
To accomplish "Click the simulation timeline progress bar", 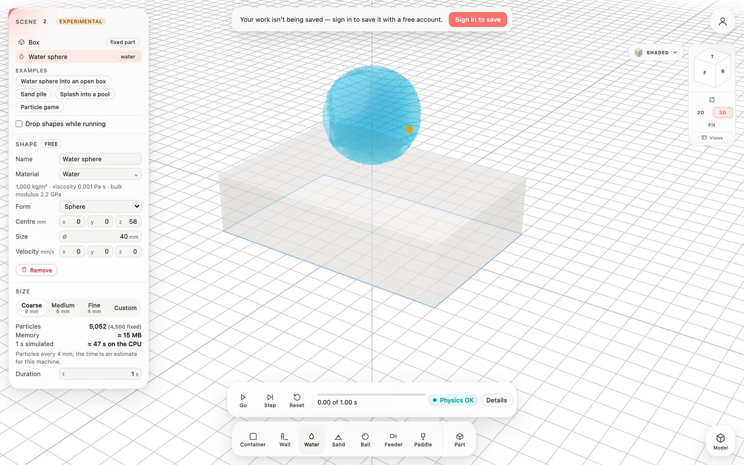I will click(371, 394).
